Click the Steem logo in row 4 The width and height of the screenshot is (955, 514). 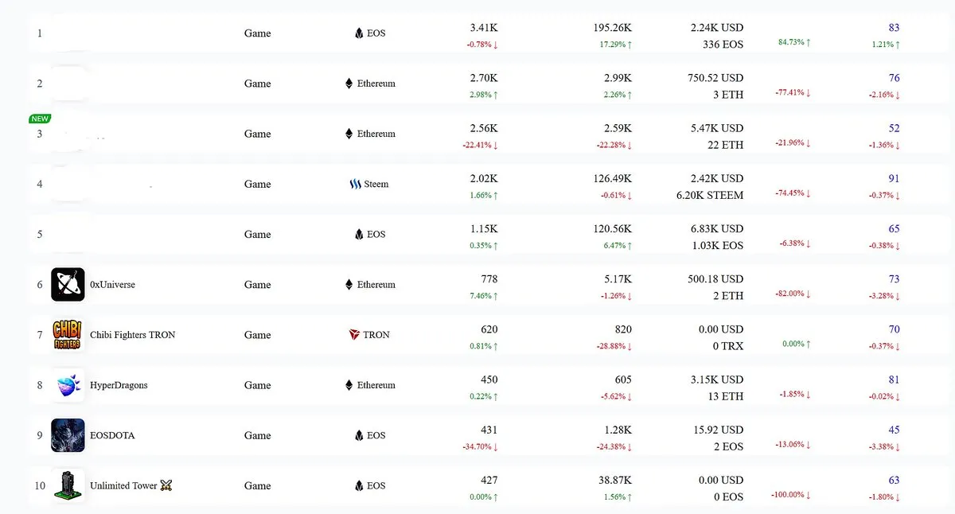click(355, 184)
